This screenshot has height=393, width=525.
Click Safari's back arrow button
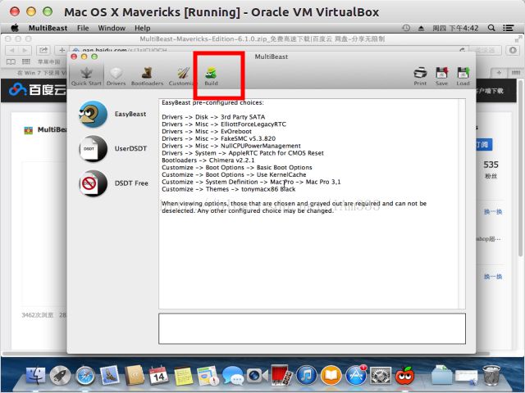pyautogui.click(x=12, y=50)
